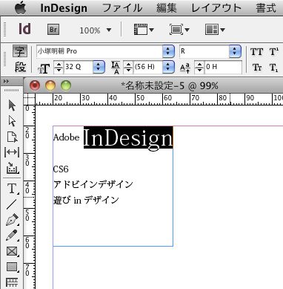The width and height of the screenshot is (283, 289).
Task: Select the Line tool
Action: (x=12, y=204)
